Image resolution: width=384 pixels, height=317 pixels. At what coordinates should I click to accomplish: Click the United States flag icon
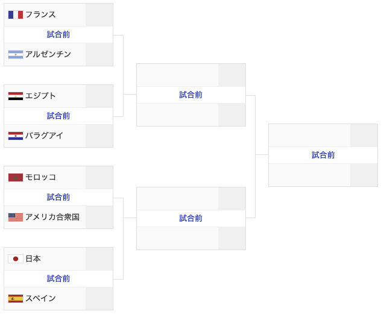(16, 217)
